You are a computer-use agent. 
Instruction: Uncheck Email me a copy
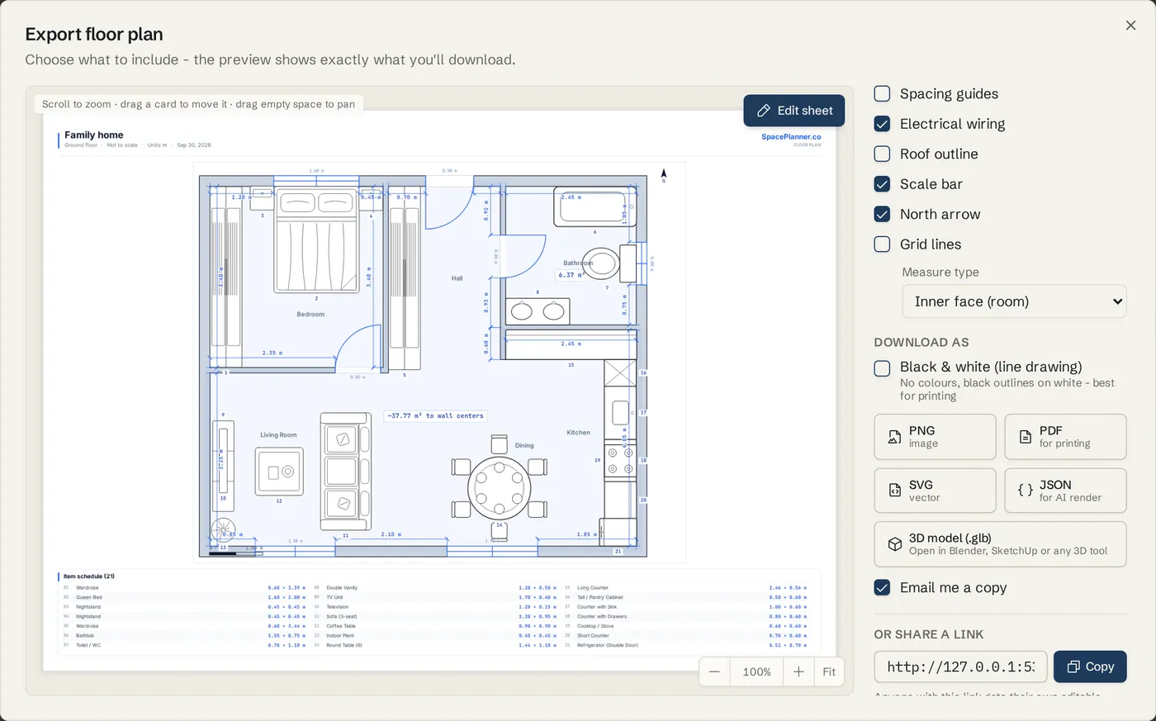(882, 587)
